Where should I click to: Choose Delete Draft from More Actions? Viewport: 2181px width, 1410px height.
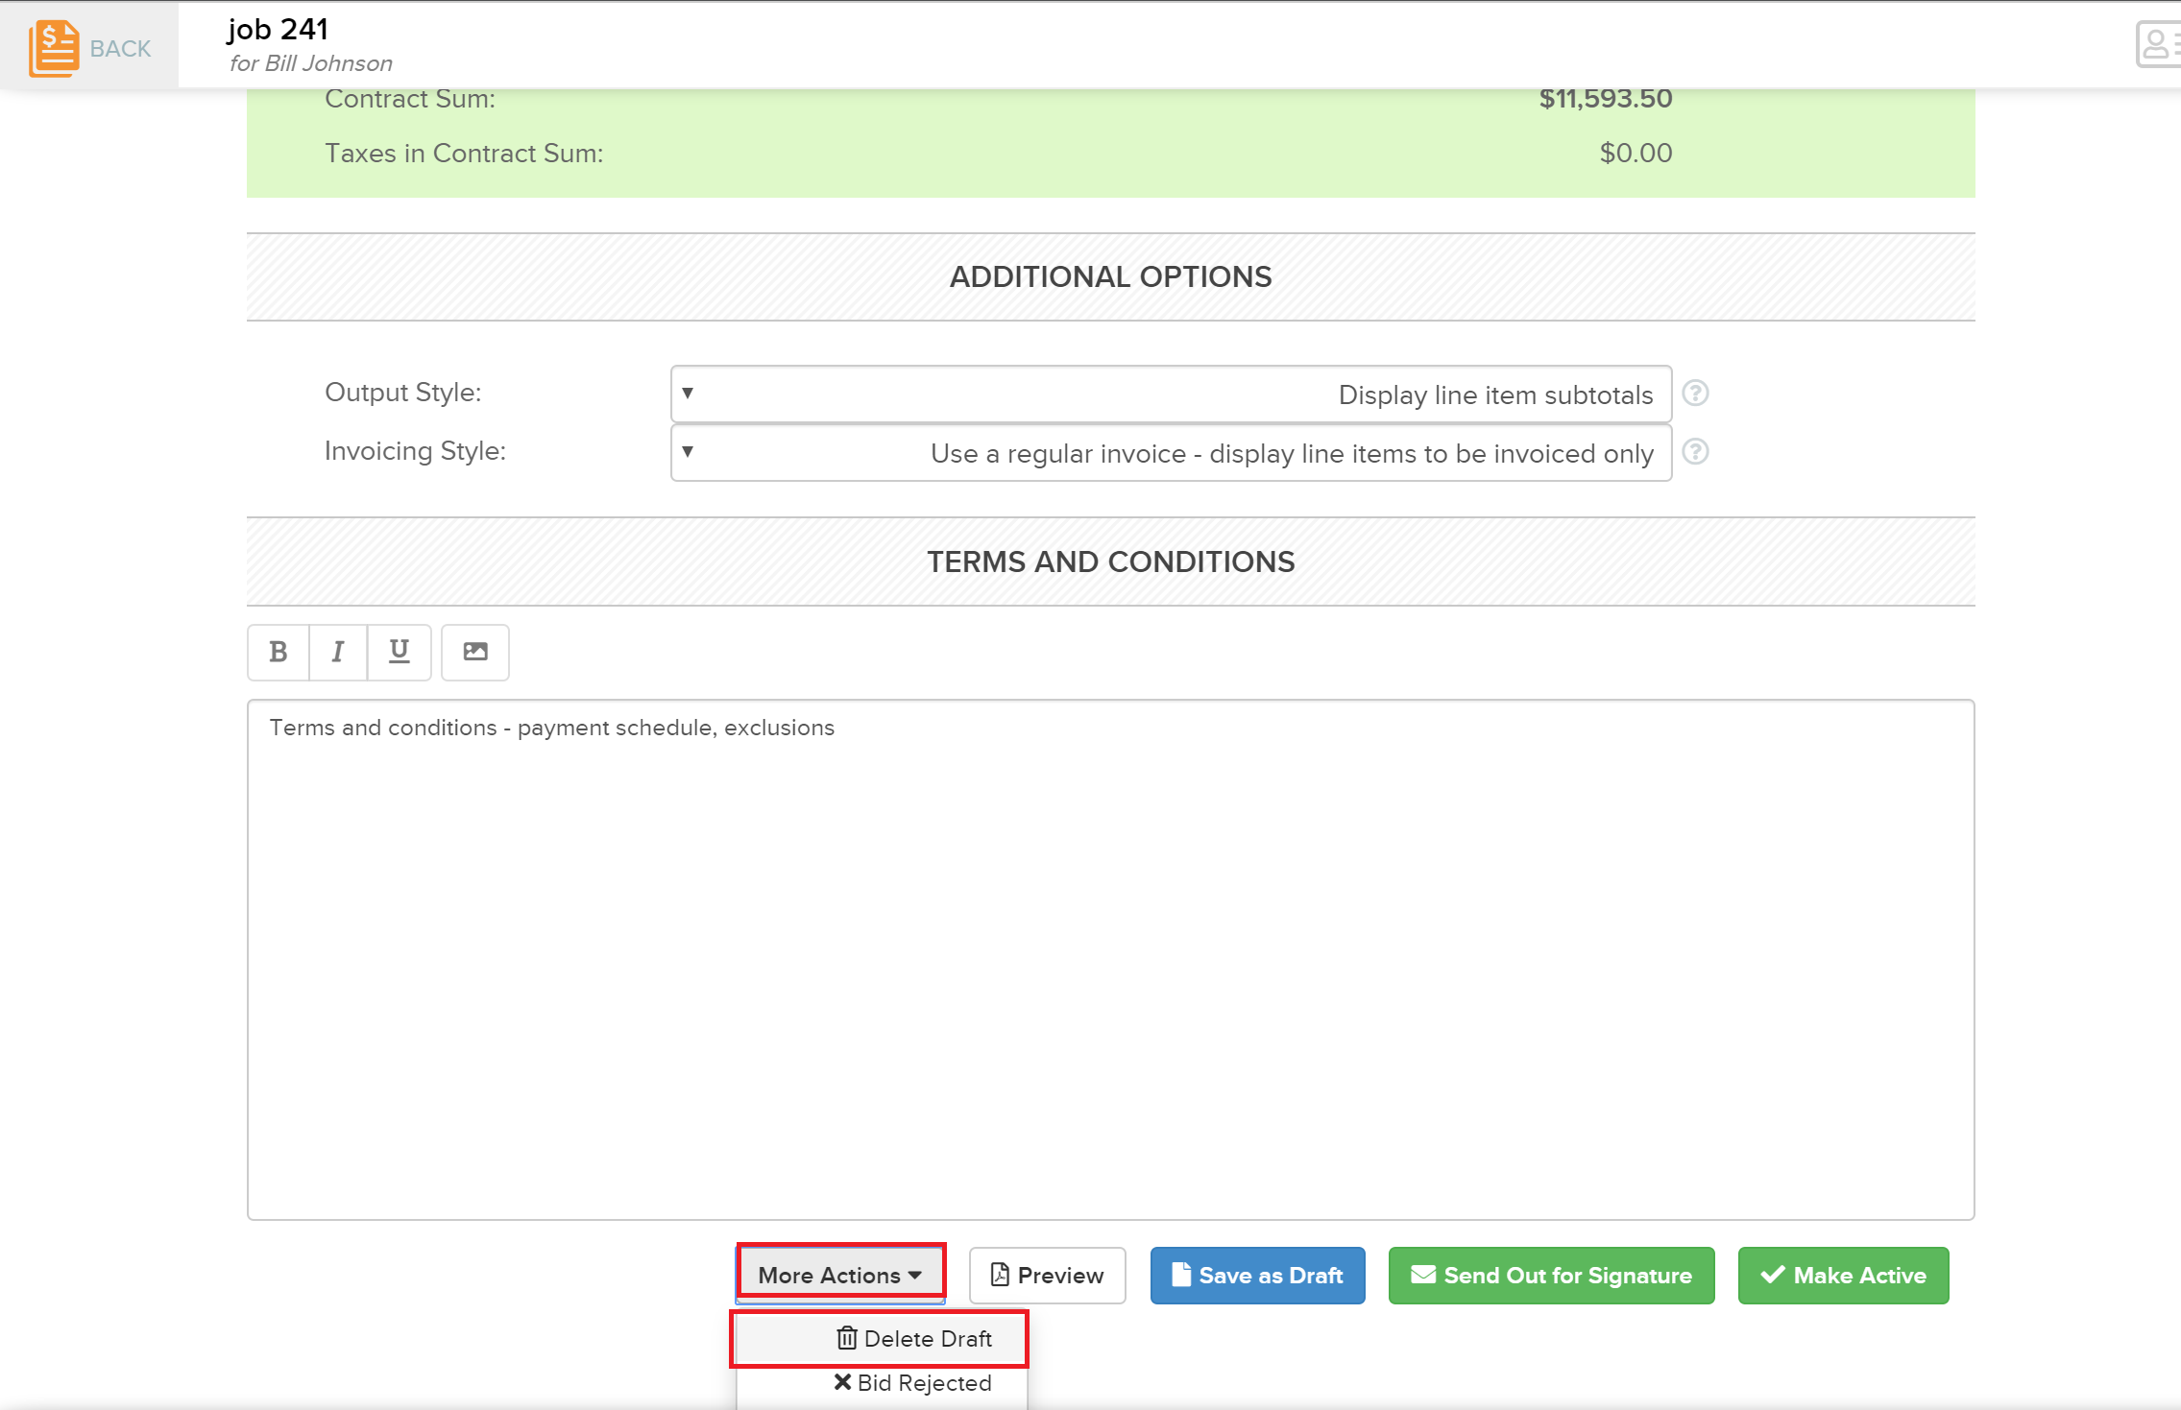click(x=881, y=1338)
